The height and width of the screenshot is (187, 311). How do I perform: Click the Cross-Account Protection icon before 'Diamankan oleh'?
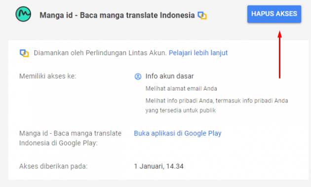[24, 53]
